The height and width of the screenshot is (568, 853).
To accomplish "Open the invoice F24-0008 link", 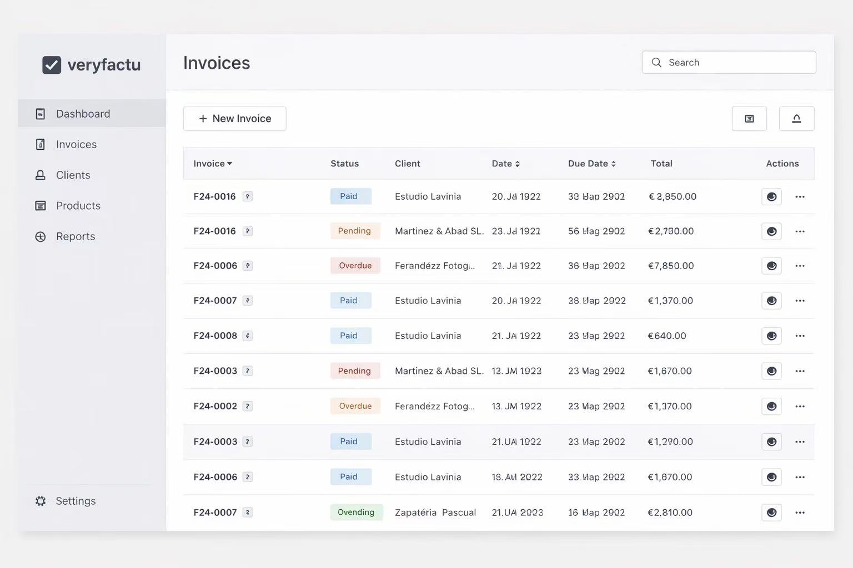I will tap(215, 336).
